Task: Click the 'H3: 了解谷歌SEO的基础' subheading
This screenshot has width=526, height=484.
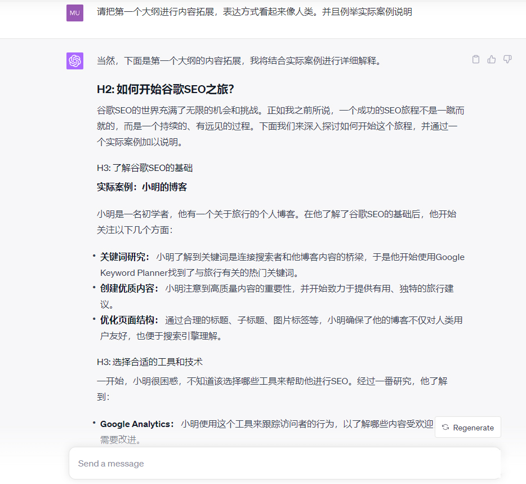Action: pos(145,168)
